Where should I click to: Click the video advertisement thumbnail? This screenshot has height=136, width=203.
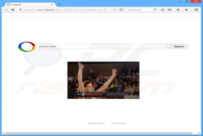click(x=103, y=80)
